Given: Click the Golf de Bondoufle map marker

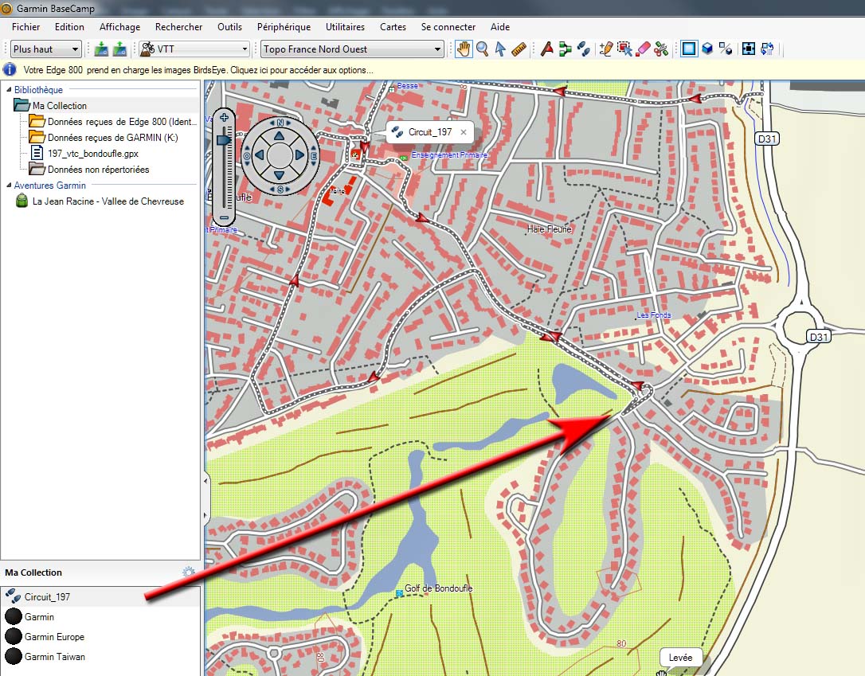Looking at the screenshot, I should tap(399, 592).
